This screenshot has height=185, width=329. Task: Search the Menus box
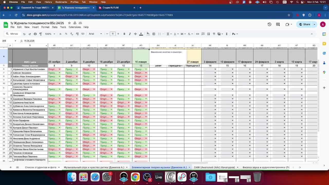[x=12, y=34]
